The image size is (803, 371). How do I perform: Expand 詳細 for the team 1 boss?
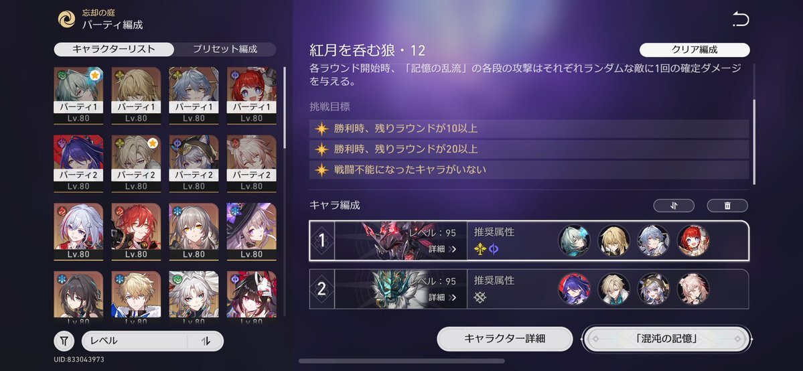(x=442, y=250)
